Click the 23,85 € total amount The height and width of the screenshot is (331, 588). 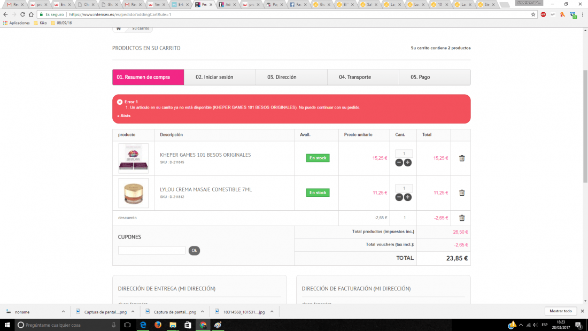coord(457,258)
